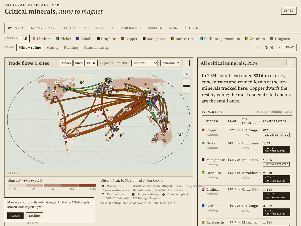
Task: Click the 15% share legend swatch
Action: pyautogui.click(x=70, y=185)
